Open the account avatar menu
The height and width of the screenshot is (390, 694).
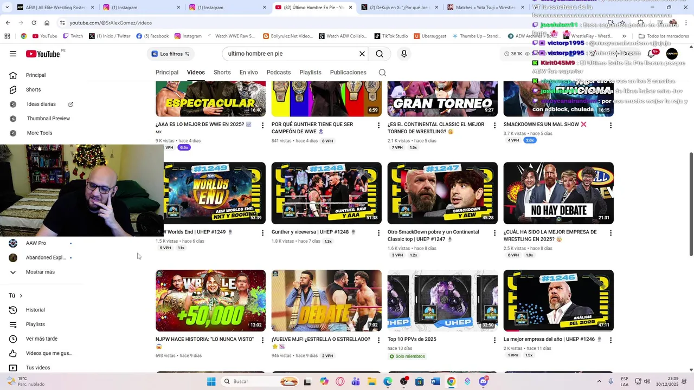pyautogui.click(x=672, y=54)
